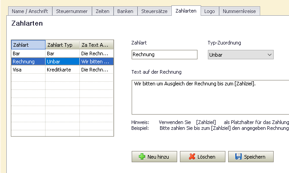Click the Za Text A... column header
Image resolution: width=289 pixels, height=173 pixels.
96,45
